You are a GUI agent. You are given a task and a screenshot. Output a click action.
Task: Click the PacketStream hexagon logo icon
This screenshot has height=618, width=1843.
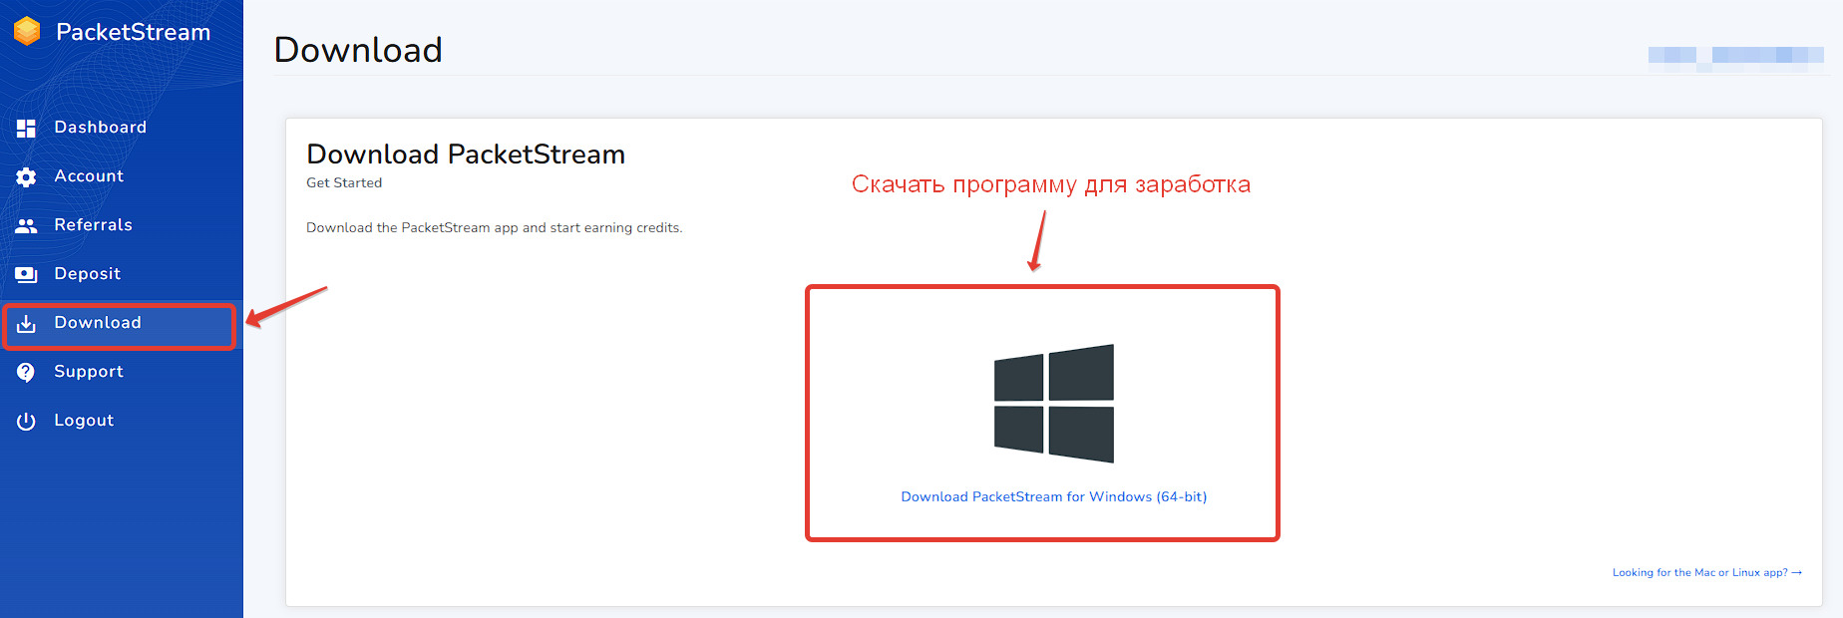coord(27,32)
